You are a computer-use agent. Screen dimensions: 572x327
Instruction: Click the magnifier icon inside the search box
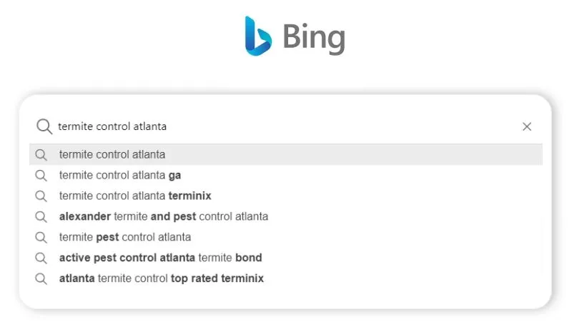[44, 126]
